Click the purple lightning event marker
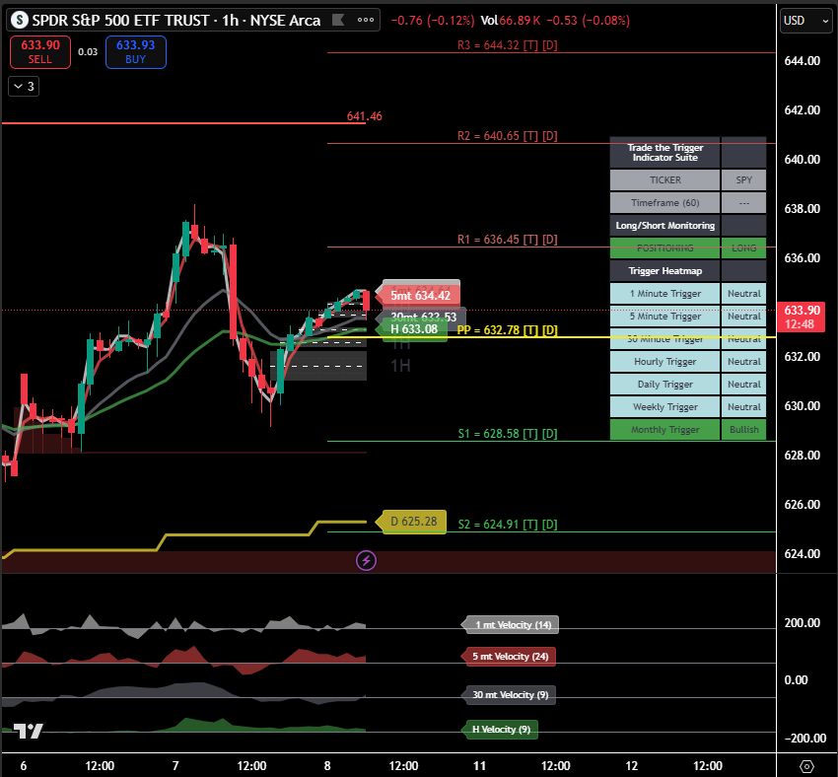Image resolution: width=838 pixels, height=777 pixels. coord(366,561)
